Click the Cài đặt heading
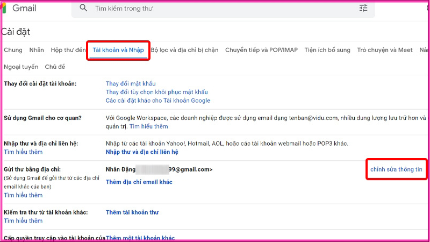Screen dimensions: 430x242 coord(16,32)
